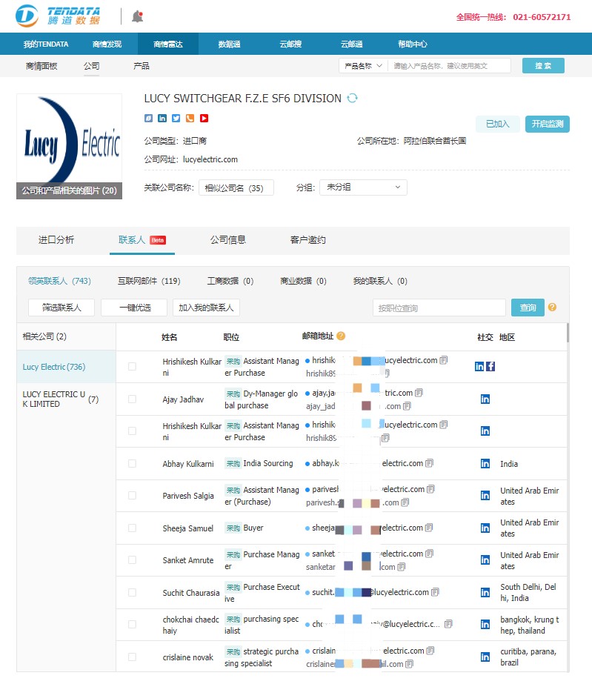Screen dimensions: 592x684
Task: Open the 数据通 nav menu
Action: 229,44
